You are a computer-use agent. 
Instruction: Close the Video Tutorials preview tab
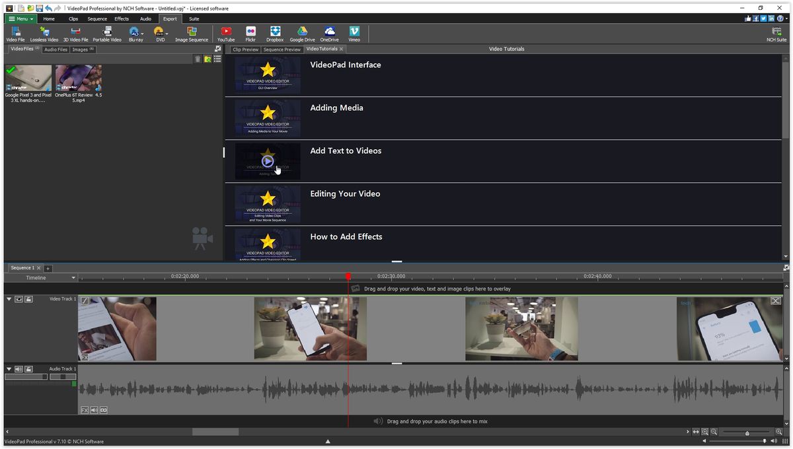pos(341,48)
